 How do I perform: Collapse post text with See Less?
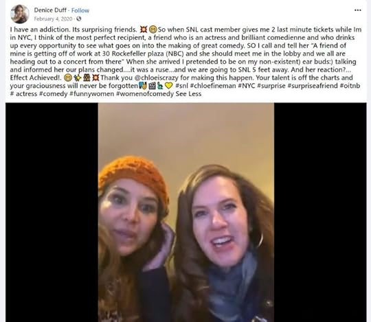[188, 94]
